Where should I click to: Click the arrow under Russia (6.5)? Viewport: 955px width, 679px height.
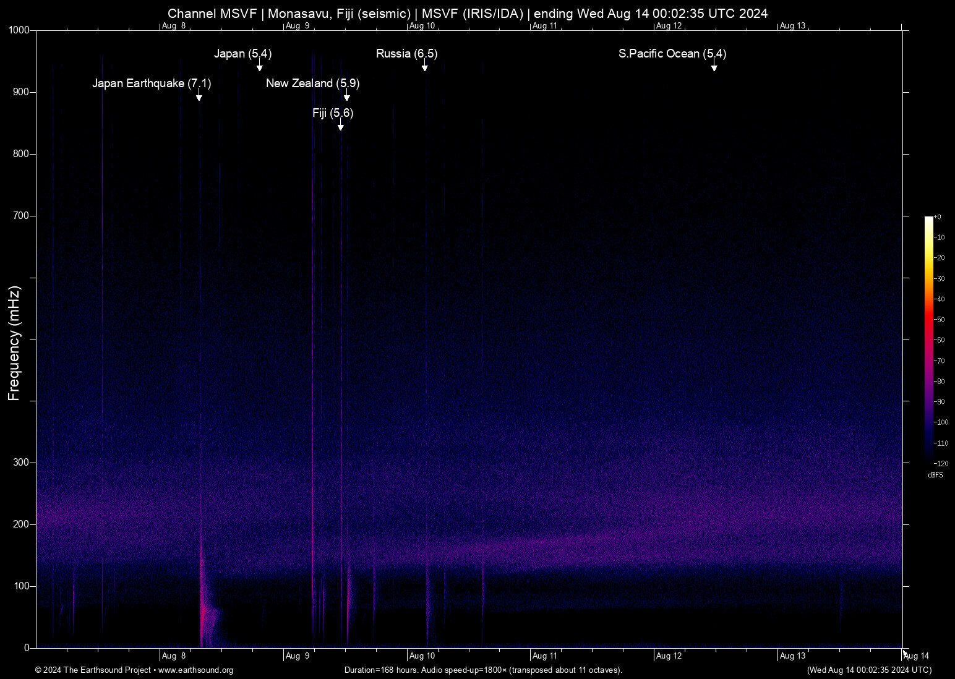(425, 66)
